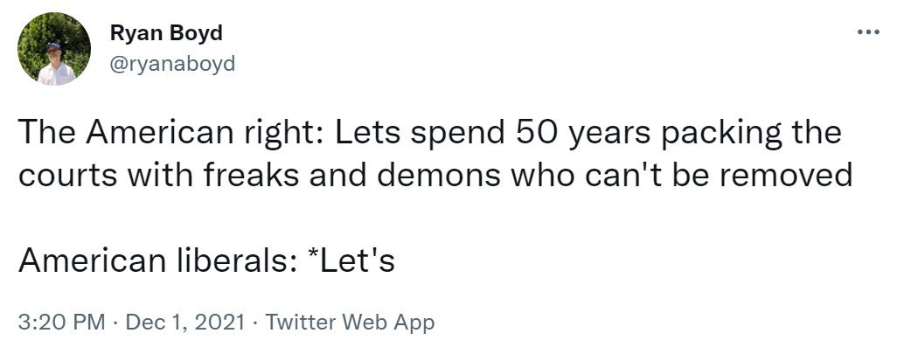Visit the @ryanaboyd handle link
Screen dimensions: 904x361
coord(172,64)
